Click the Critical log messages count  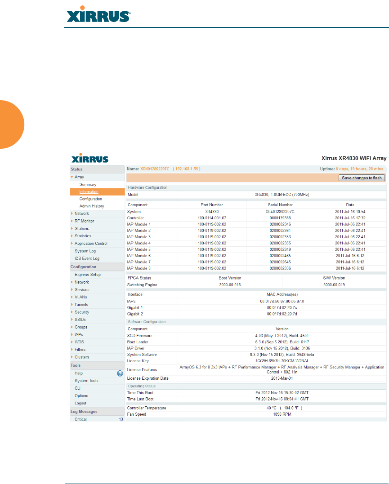click(x=121, y=419)
